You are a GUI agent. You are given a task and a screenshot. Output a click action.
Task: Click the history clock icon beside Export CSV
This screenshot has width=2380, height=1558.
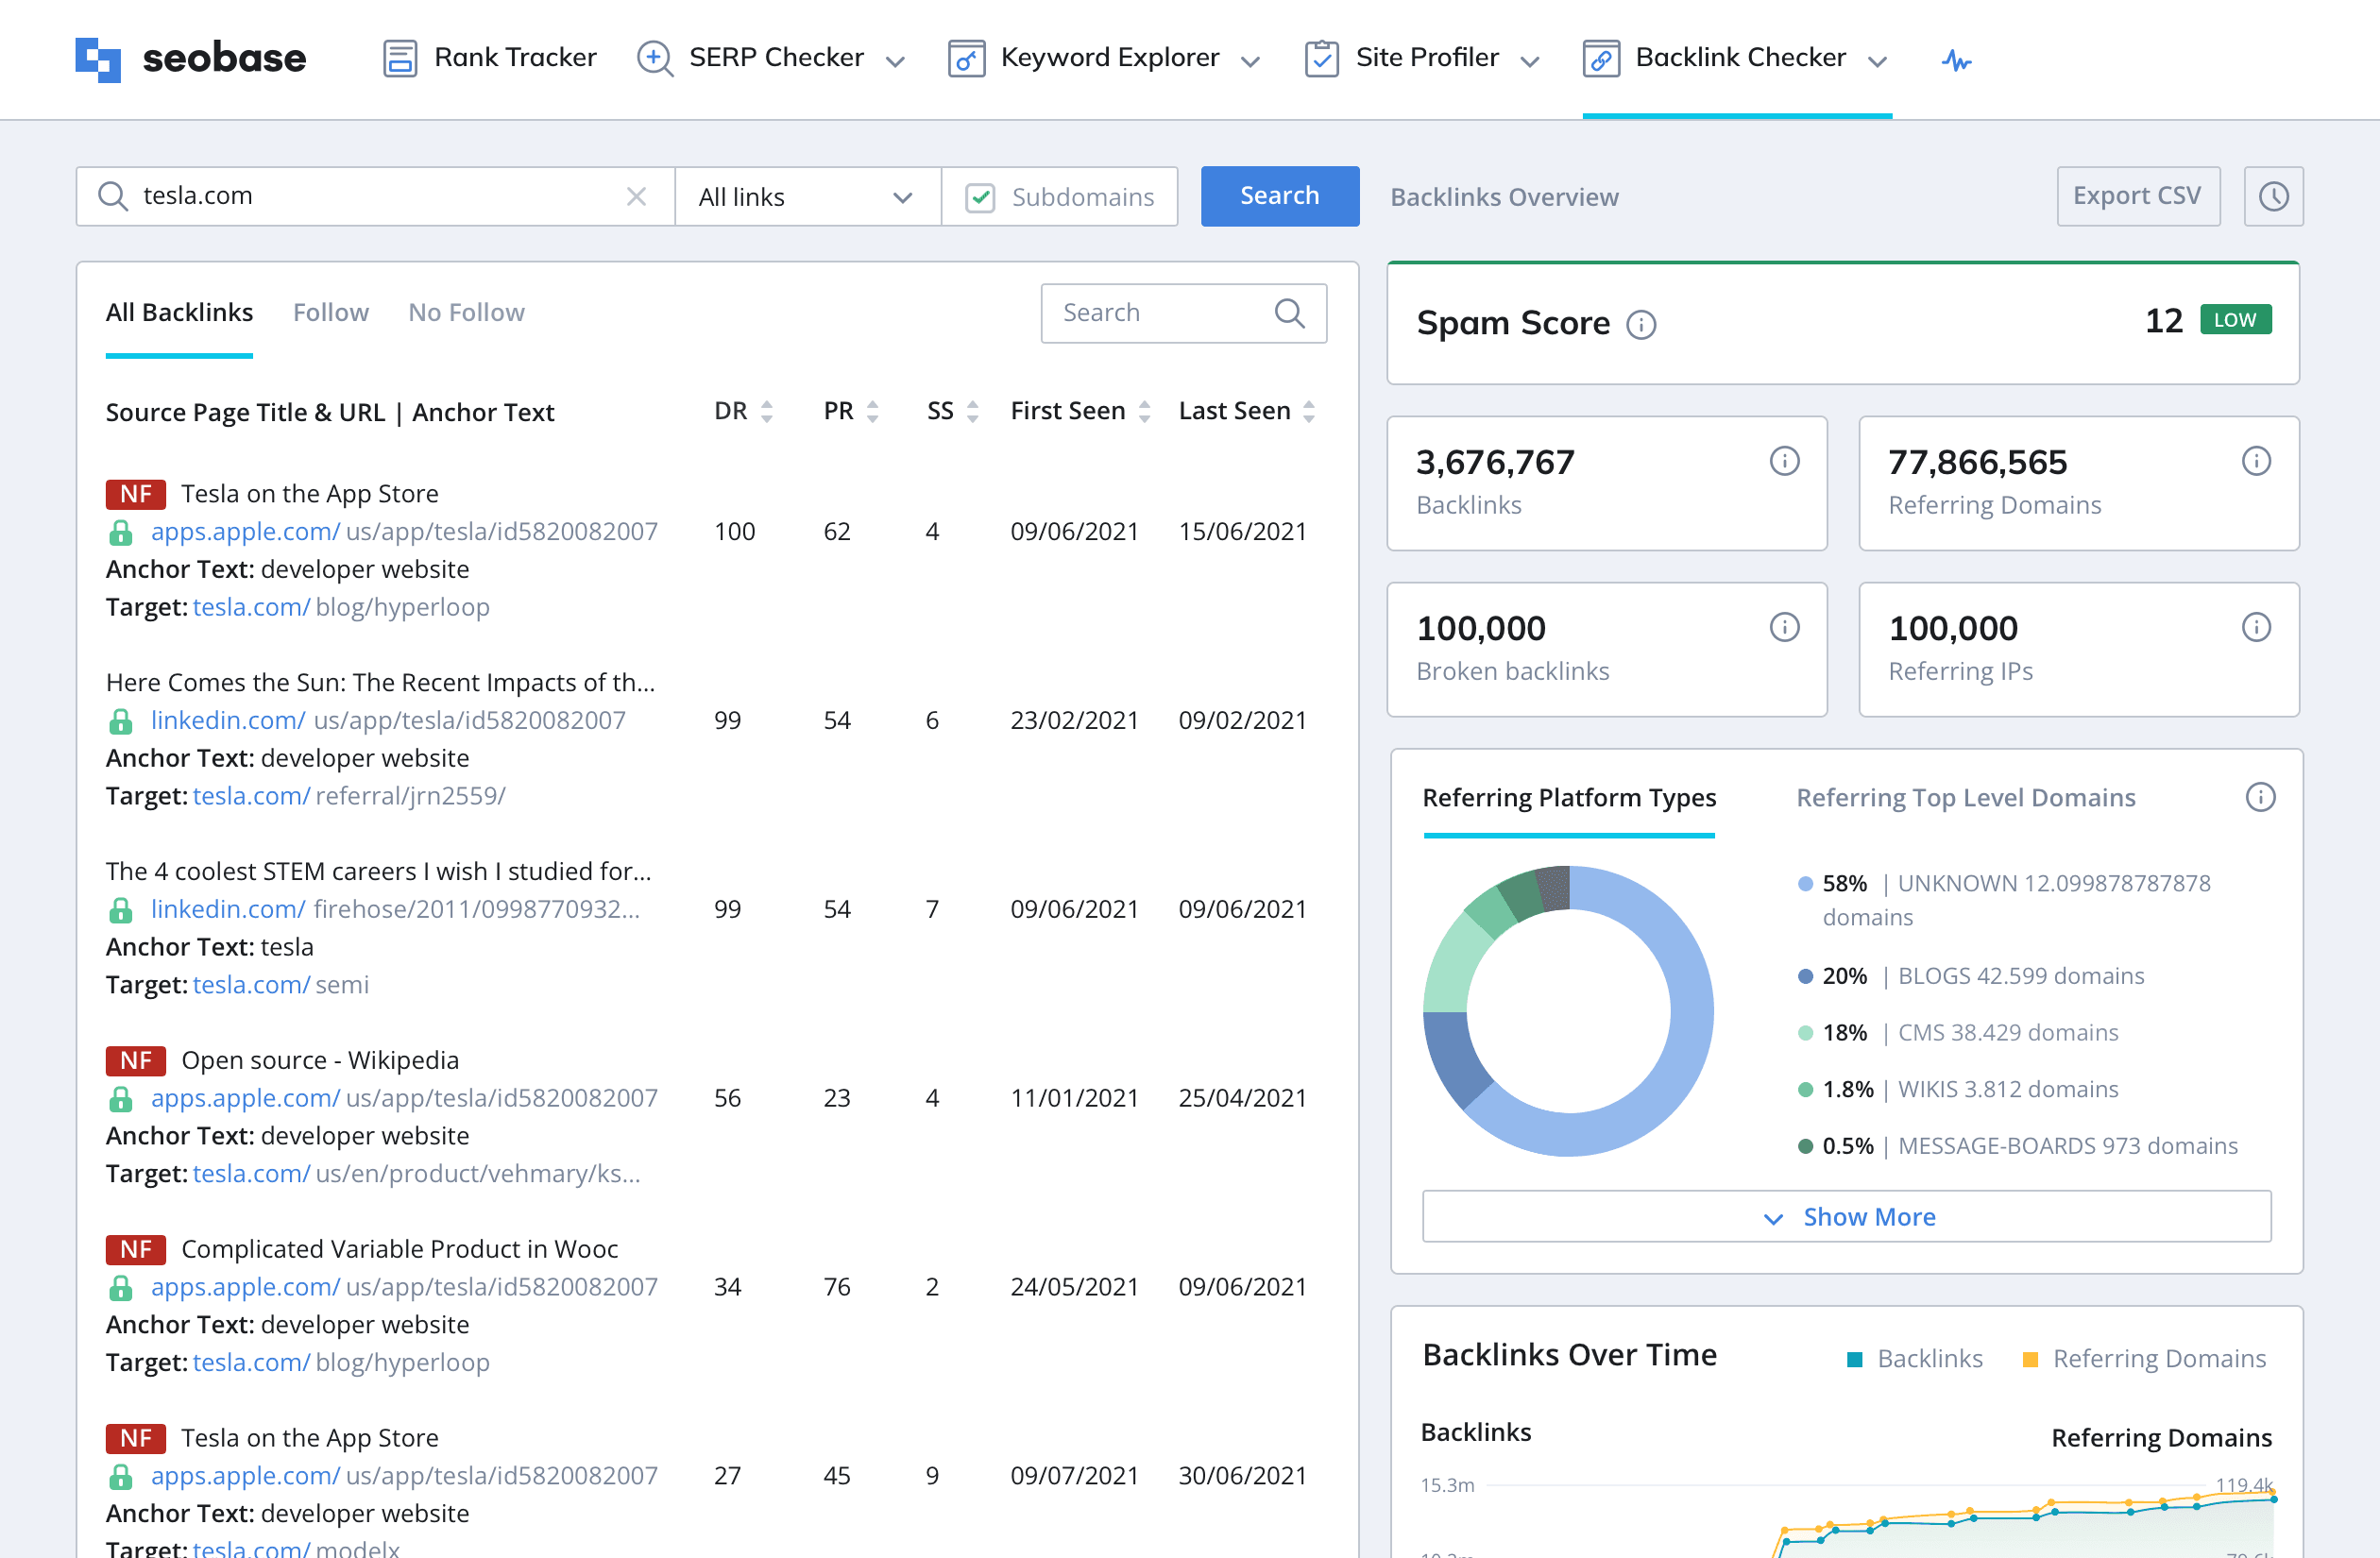tap(2273, 196)
